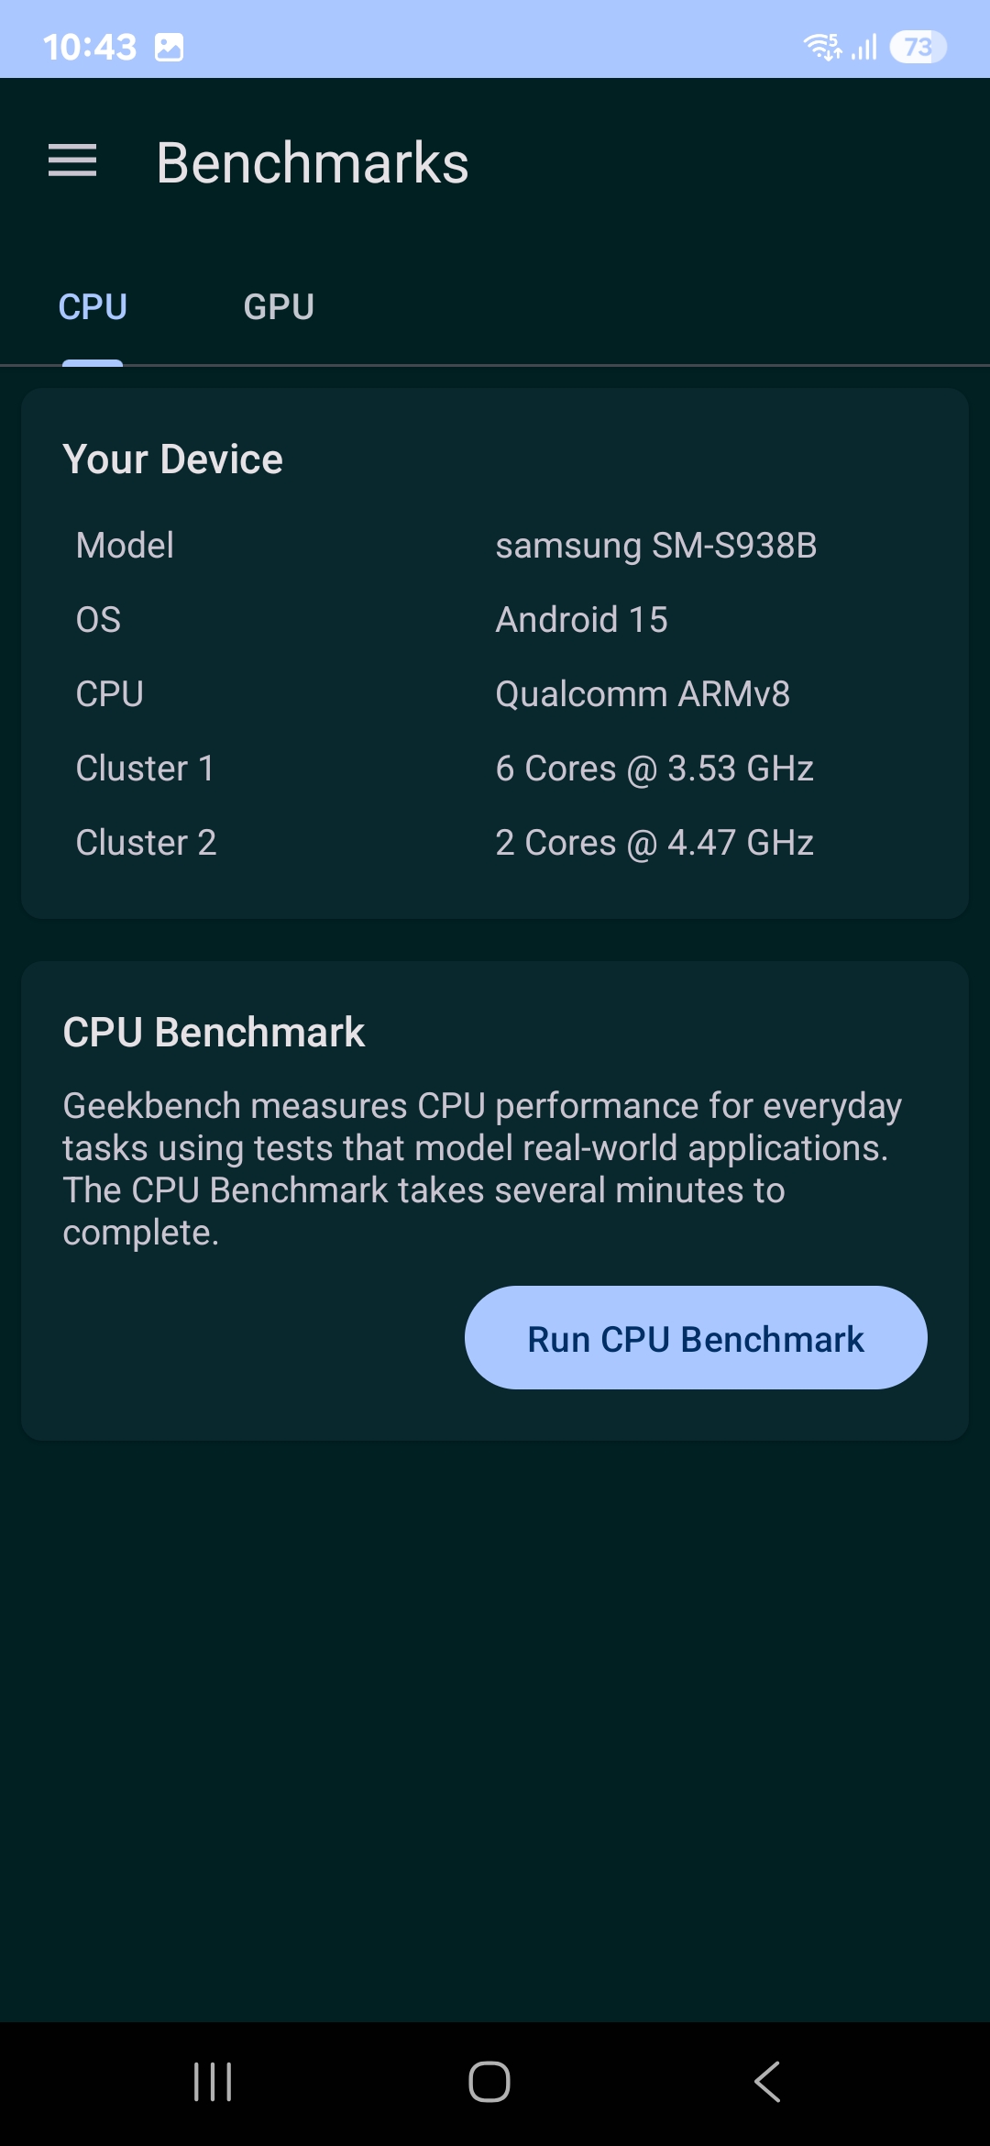Tap the Geekbench CPU benchmark description text
The image size is (990, 2146).
coord(481,1168)
